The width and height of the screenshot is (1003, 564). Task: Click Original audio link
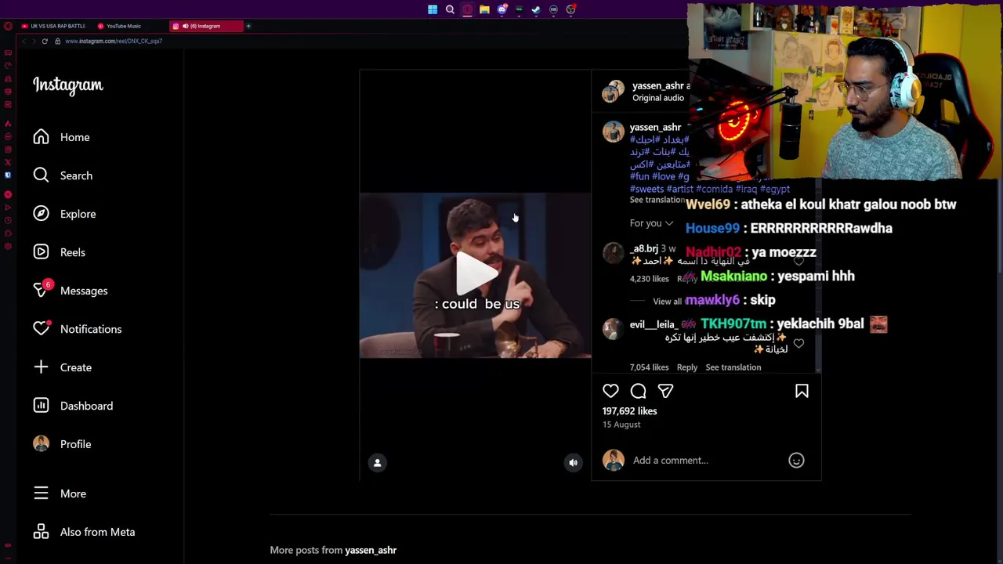tap(658, 98)
